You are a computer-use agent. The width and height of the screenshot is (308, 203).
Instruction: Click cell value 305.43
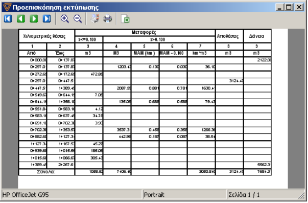tap(97, 158)
